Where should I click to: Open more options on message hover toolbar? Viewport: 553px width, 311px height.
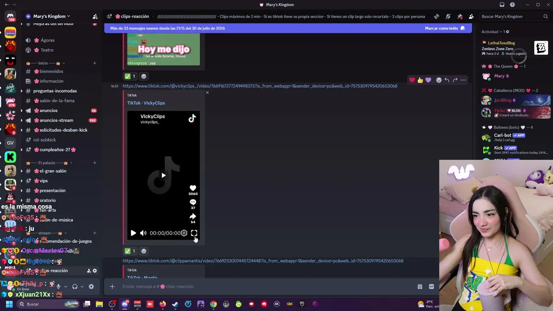click(x=463, y=80)
